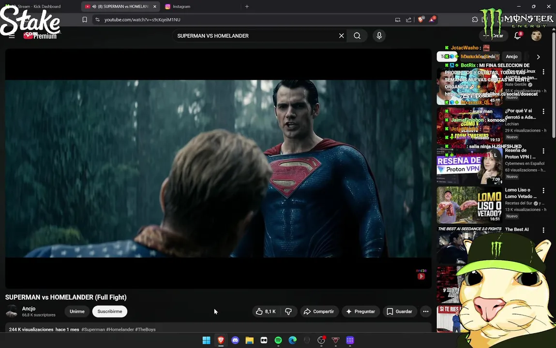The image size is (556, 348).
Task: Open Spotify from the taskbar
Action: [278, 340]
